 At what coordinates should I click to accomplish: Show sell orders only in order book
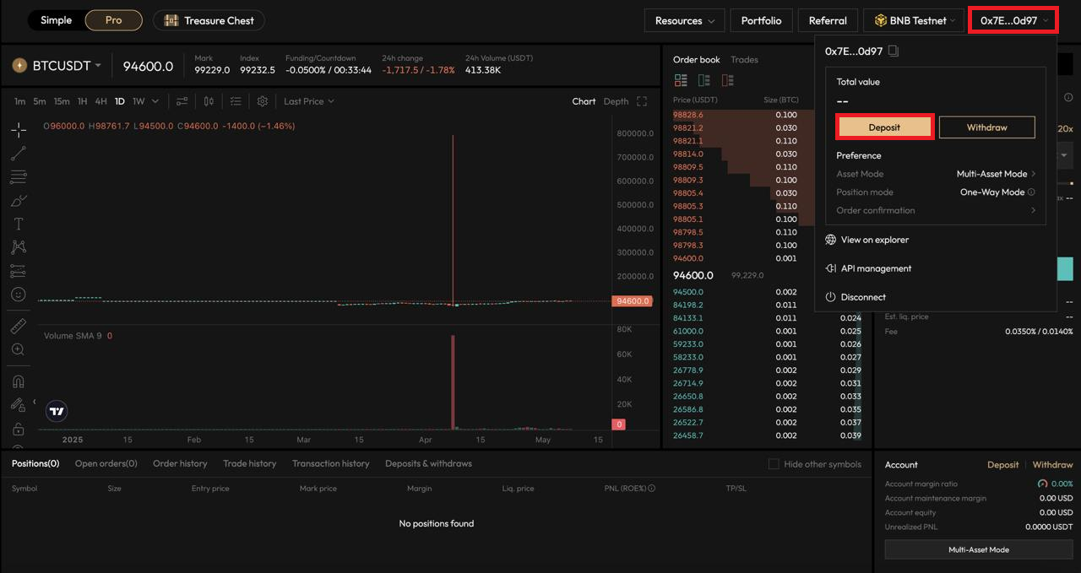(727, 80)
